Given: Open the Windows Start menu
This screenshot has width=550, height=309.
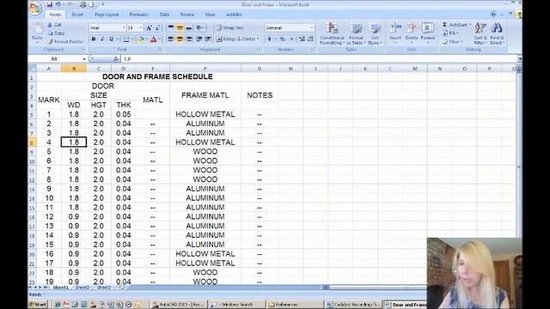Looking at the screenshot, I should click(x=38, y=305).
